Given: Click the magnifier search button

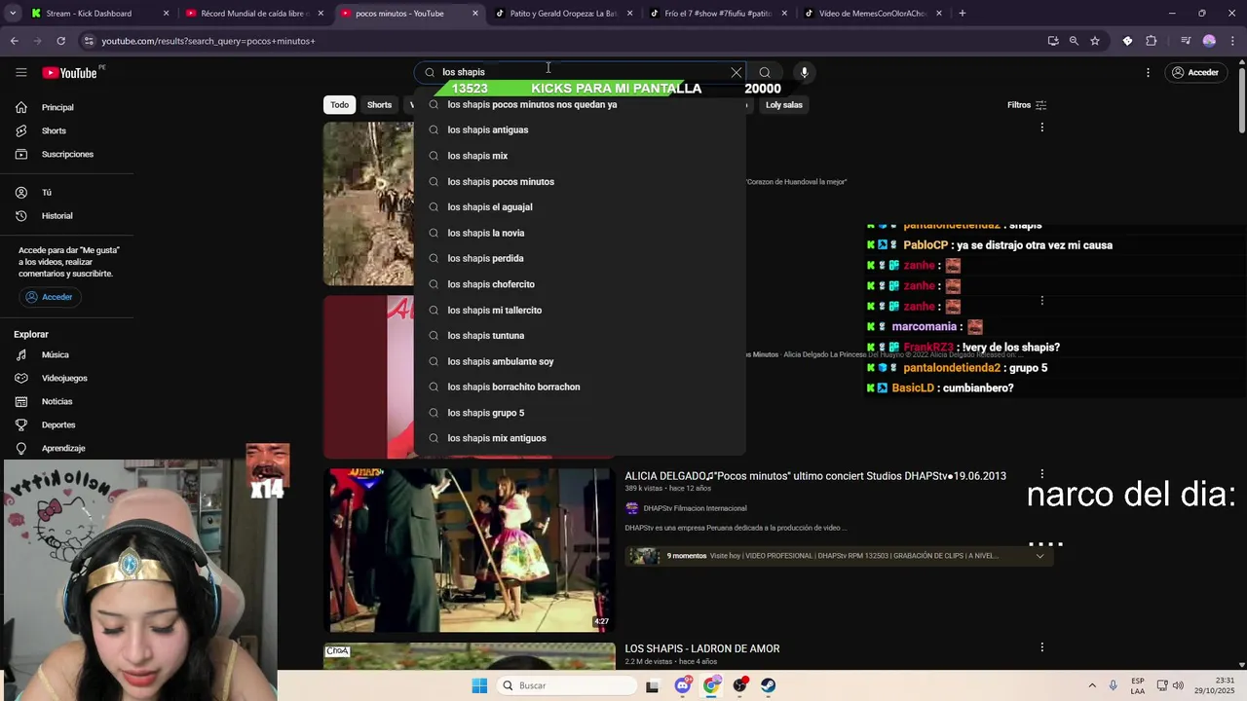Looking at the screenshot, I should (x=765, y=72).
